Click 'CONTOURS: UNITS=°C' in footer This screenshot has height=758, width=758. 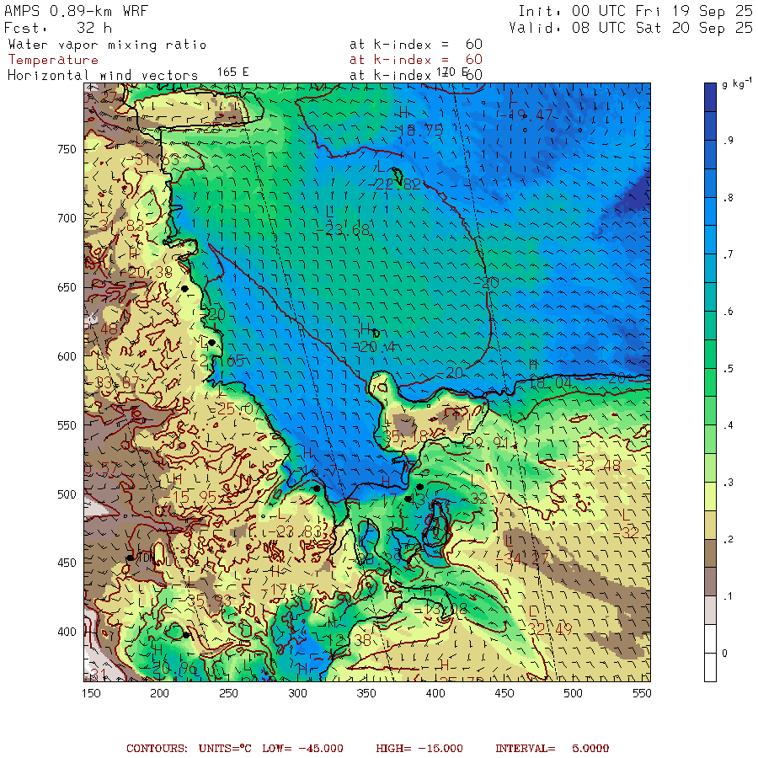[x=189, y=749]
